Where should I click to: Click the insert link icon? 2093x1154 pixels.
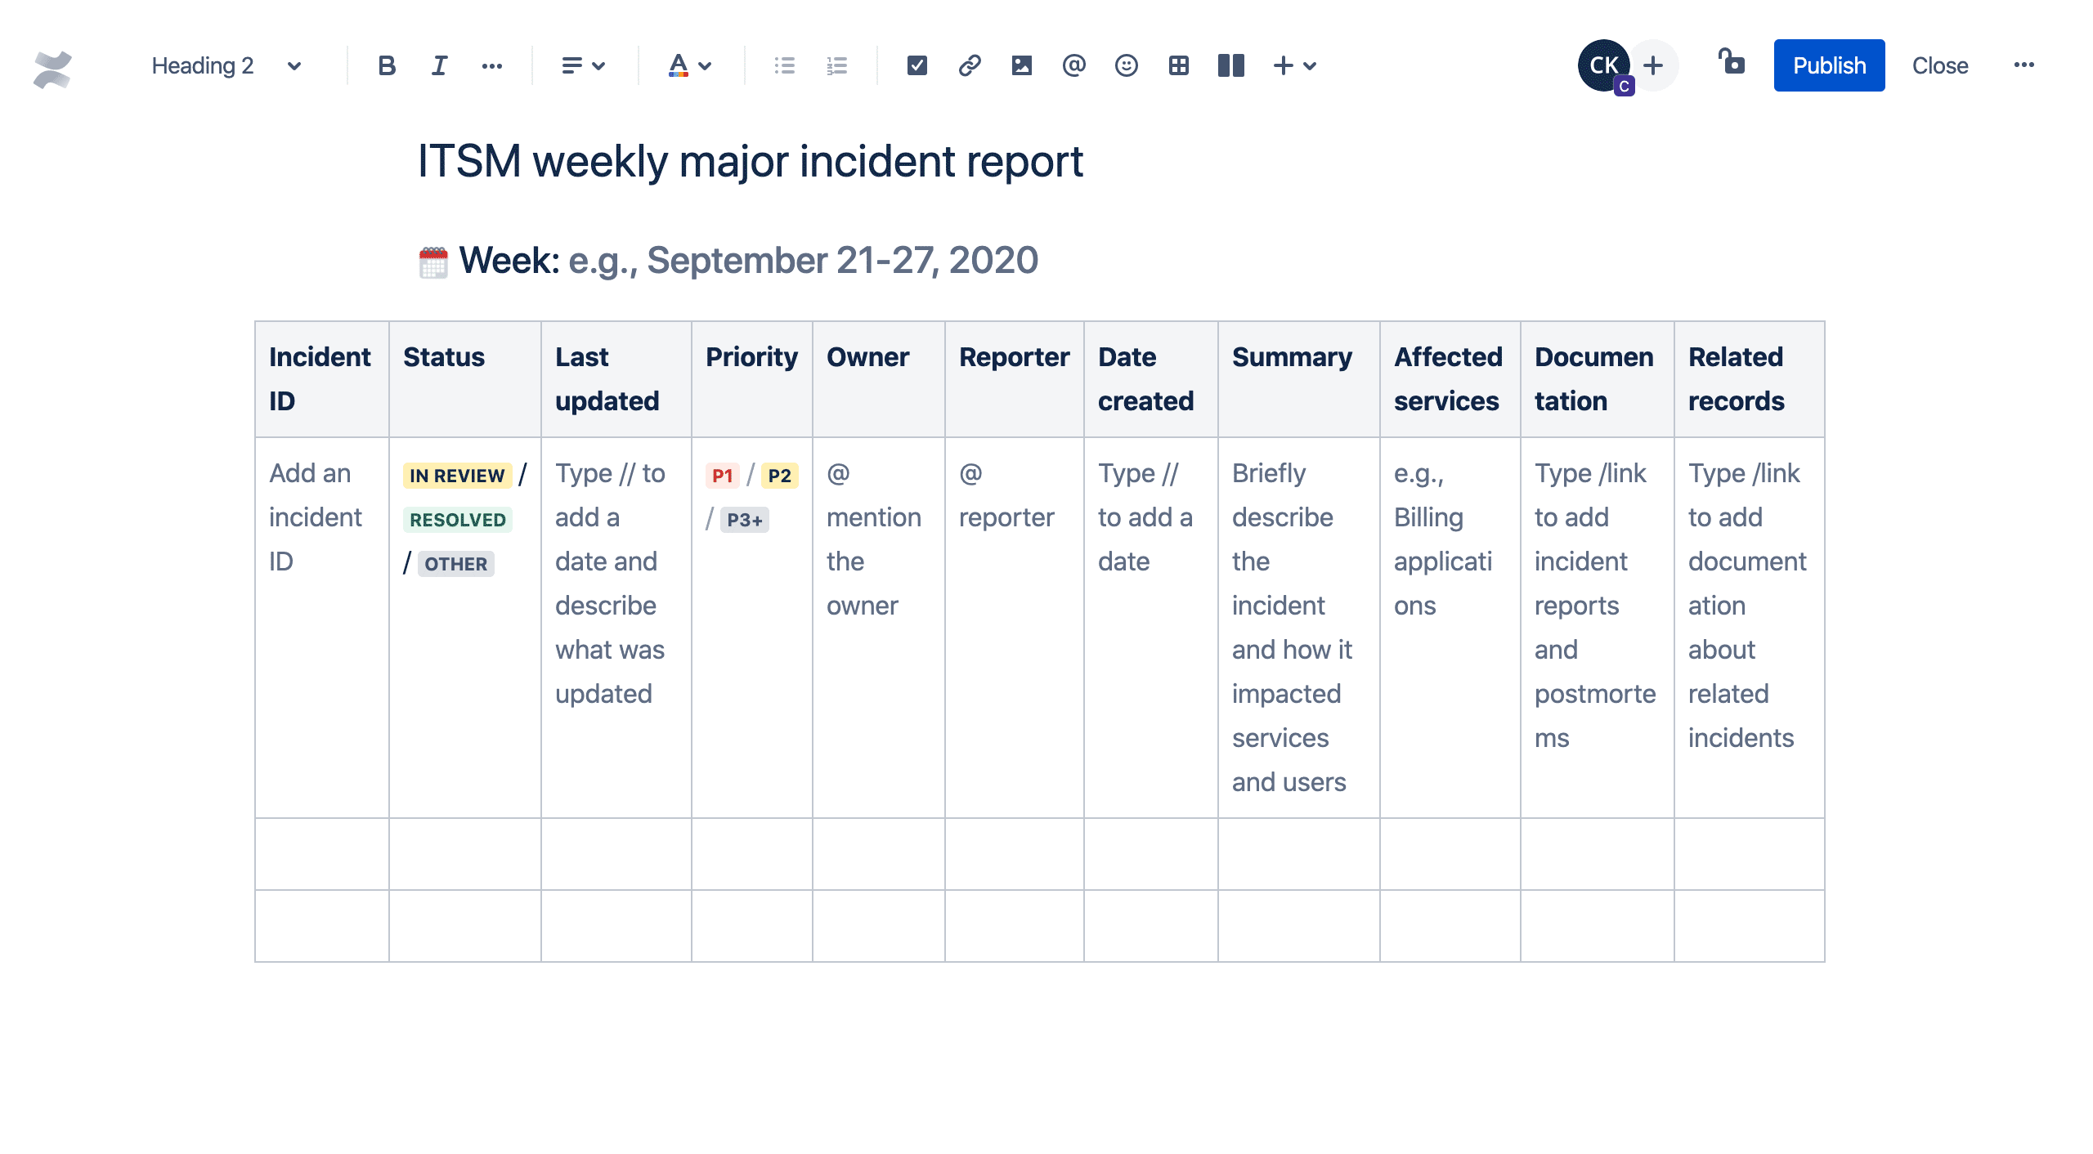(968, 64)
